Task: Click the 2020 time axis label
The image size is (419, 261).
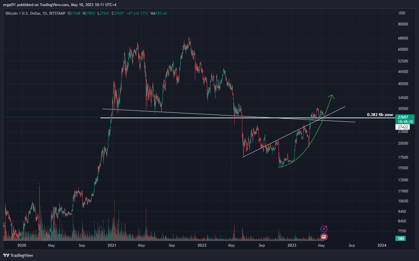Action: (x=22, y=245)
